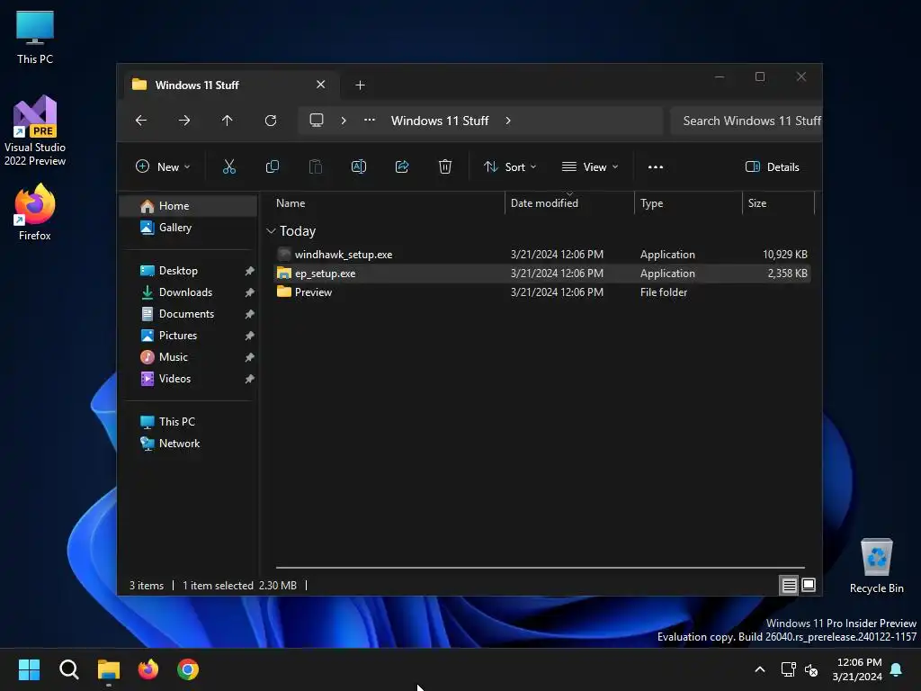Open Music in navigation pane
The image size is (921, 691).
188,356
